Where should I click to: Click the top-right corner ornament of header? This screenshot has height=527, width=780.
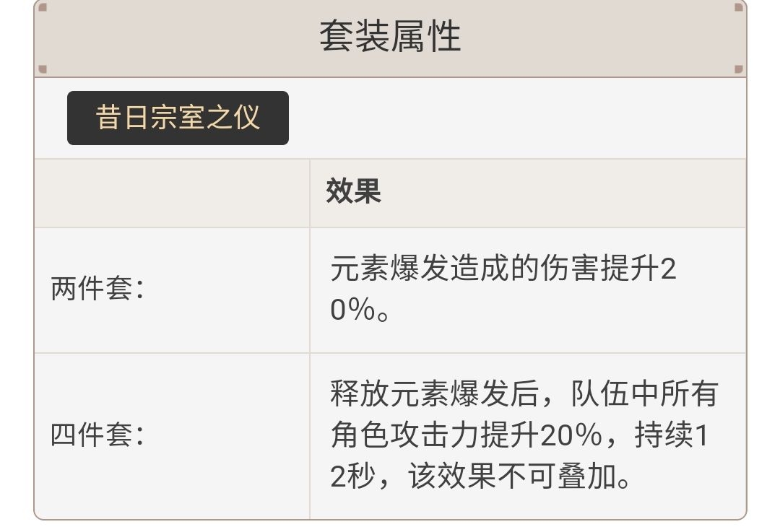click(x=738, y=8)
